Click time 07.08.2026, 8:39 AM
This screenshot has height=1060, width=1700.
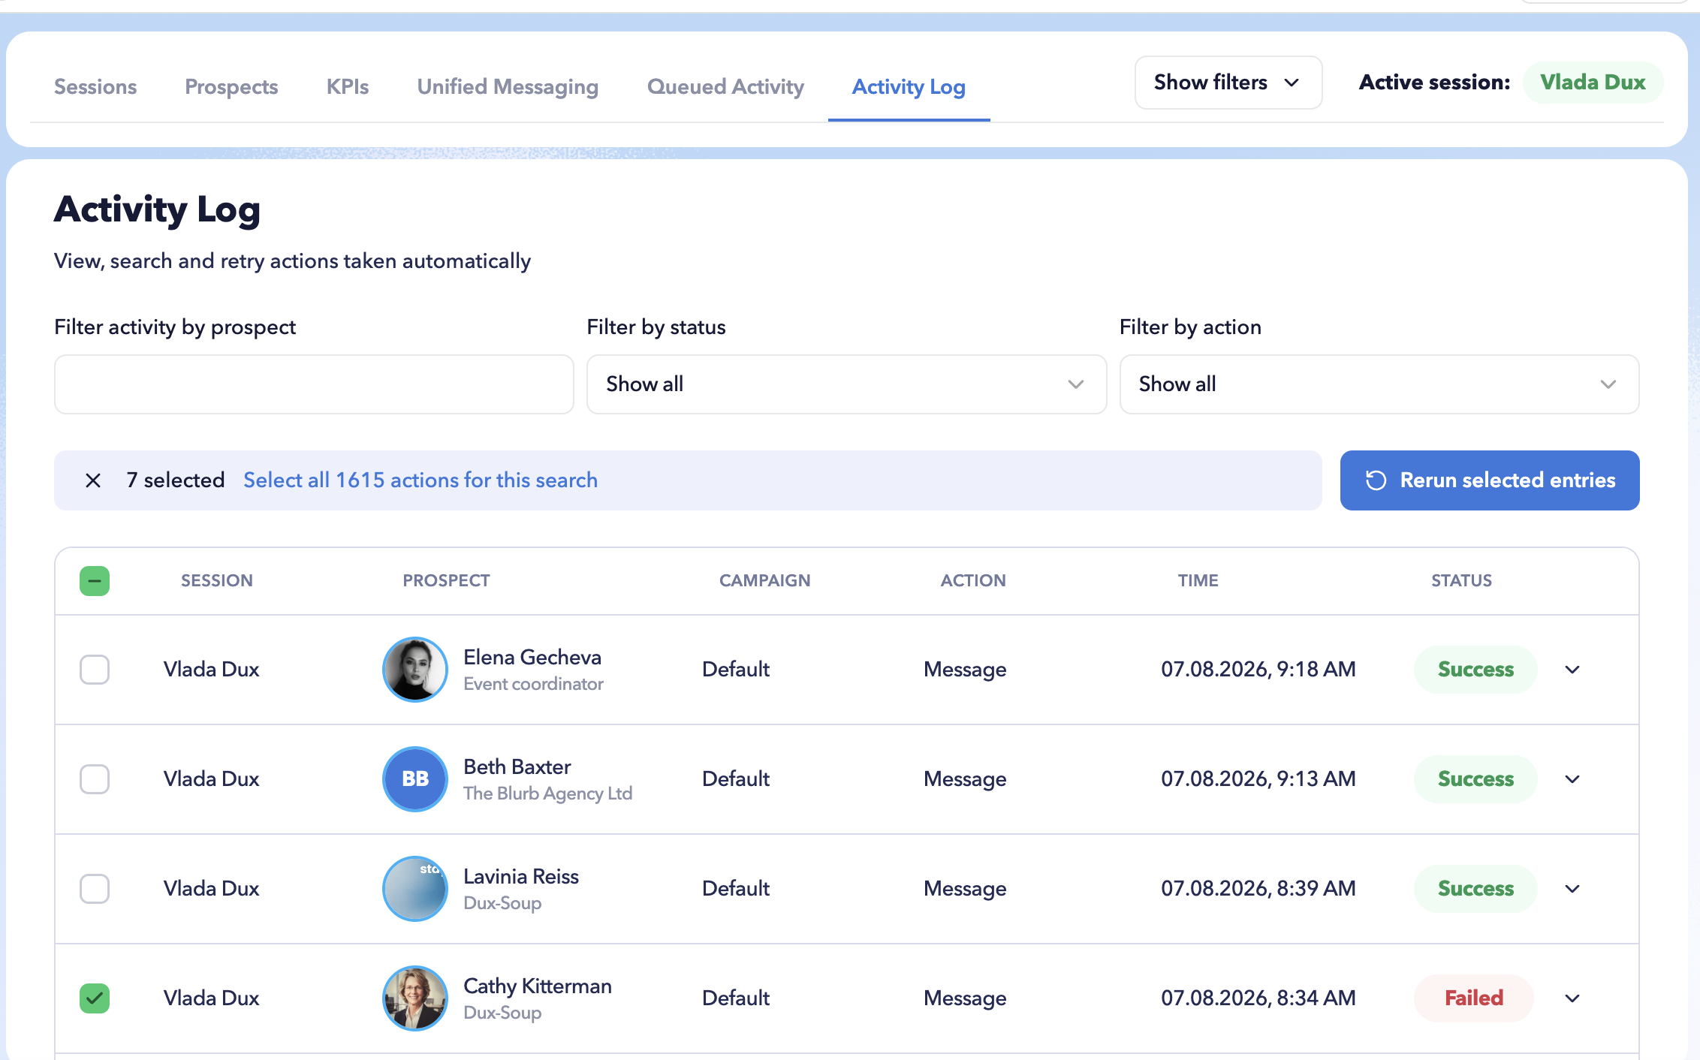(x=1258, y=889)
